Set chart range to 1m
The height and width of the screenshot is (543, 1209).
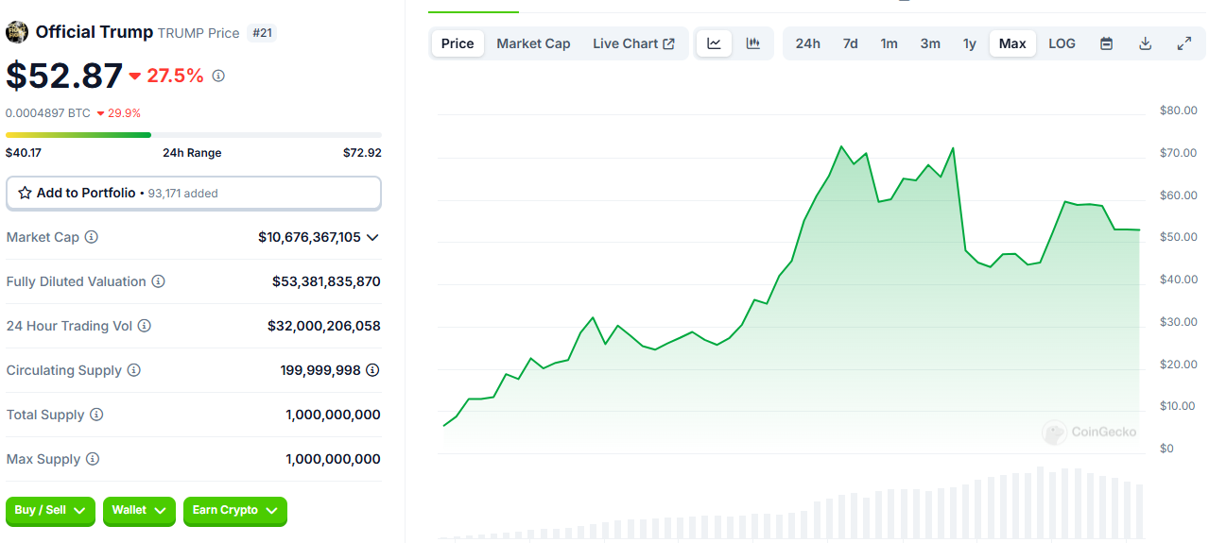pyautogui.click(x=889, y=43)
